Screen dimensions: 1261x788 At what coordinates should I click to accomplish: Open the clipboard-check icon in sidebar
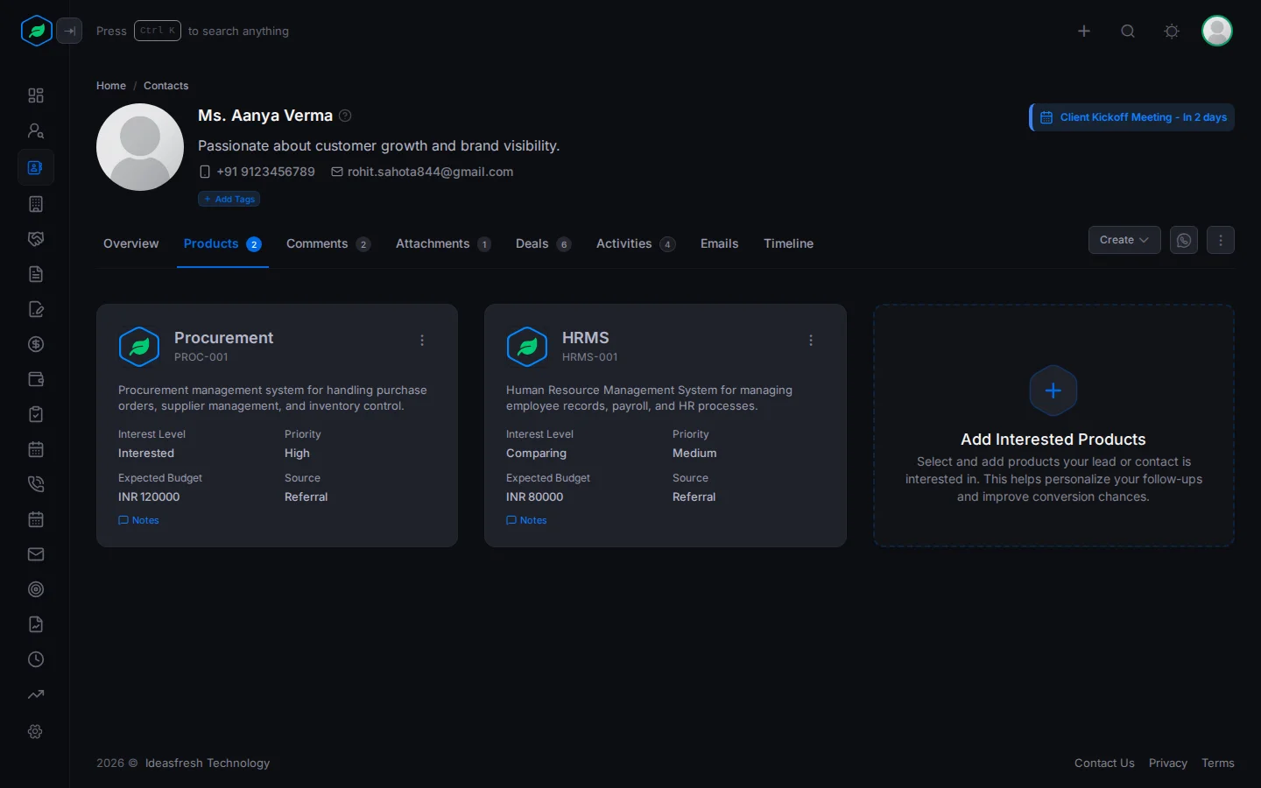[36, 414]
